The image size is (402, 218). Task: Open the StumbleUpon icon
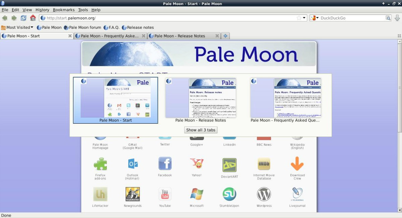coord(229,194)
